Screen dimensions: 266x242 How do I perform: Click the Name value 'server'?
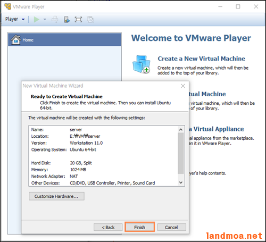(76, 130)
